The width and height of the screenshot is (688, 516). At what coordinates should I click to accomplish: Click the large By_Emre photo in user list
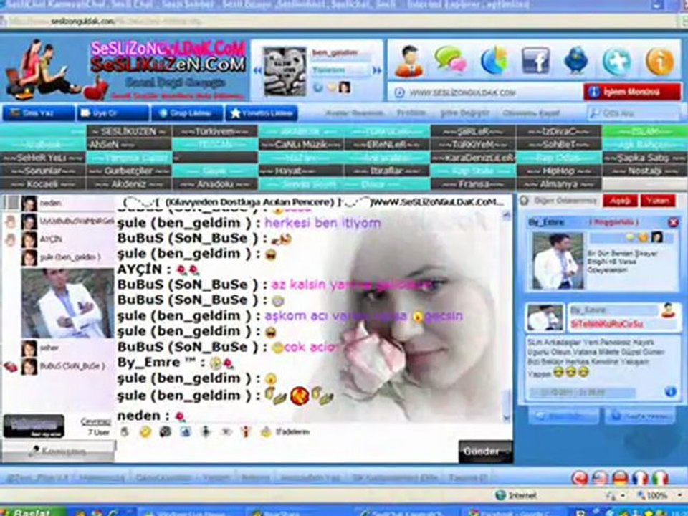click(x=67, y=303)
